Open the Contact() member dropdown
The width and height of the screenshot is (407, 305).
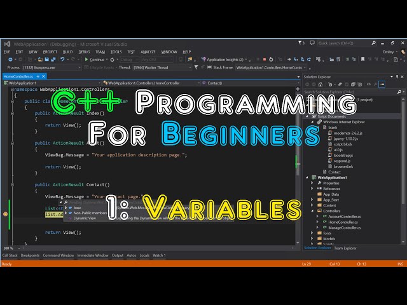pyautogui.click(x=251, y=83)
